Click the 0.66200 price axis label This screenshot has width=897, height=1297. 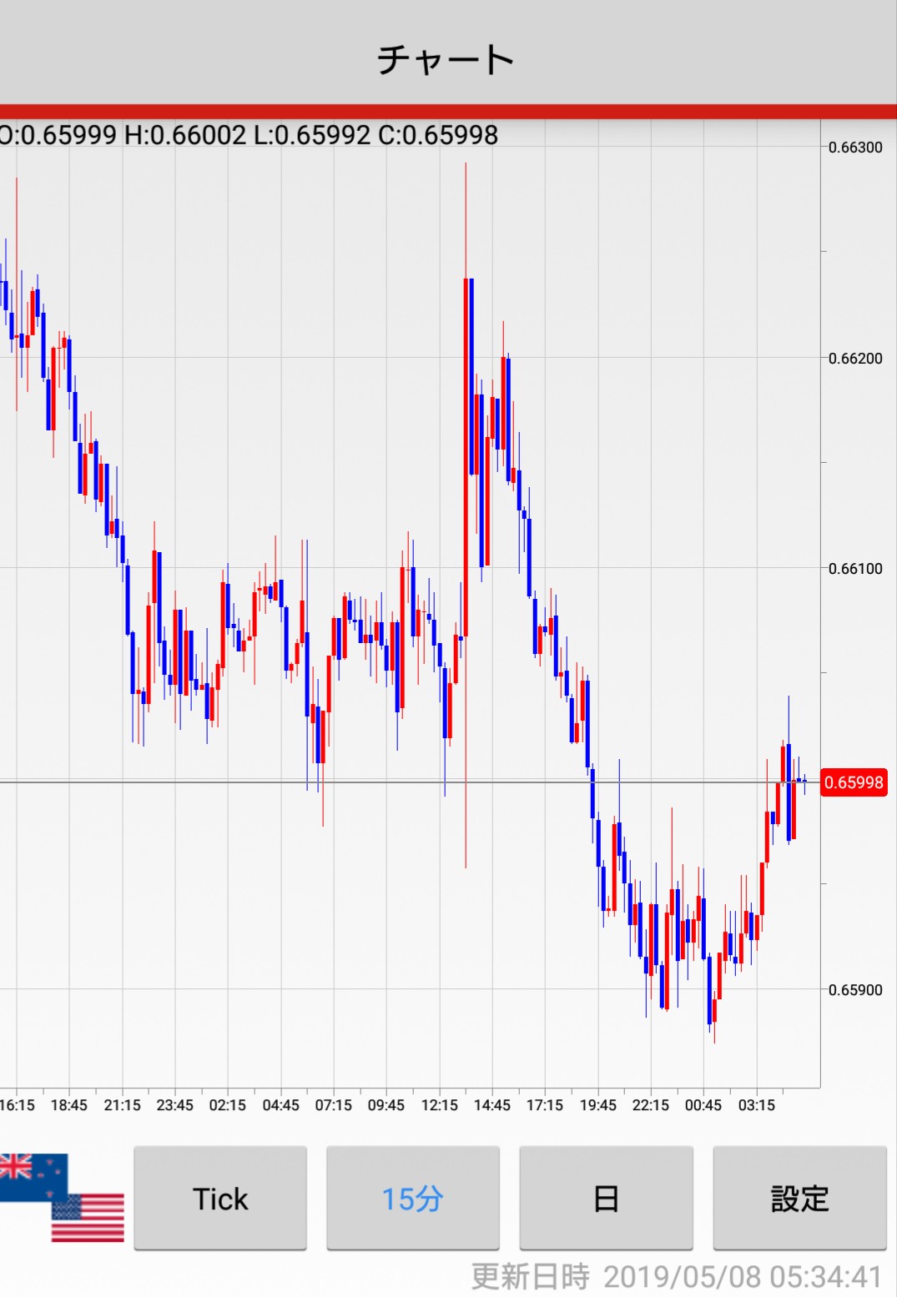click(x=855, y=359)
